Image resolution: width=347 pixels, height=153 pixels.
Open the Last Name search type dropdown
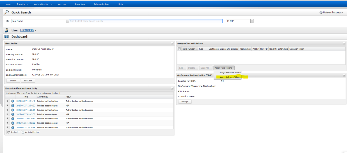coord(67,21)
